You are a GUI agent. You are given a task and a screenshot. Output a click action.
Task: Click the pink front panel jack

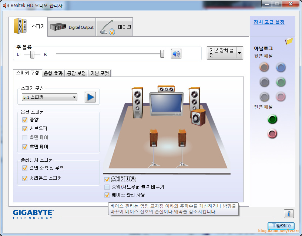[272, 134]
